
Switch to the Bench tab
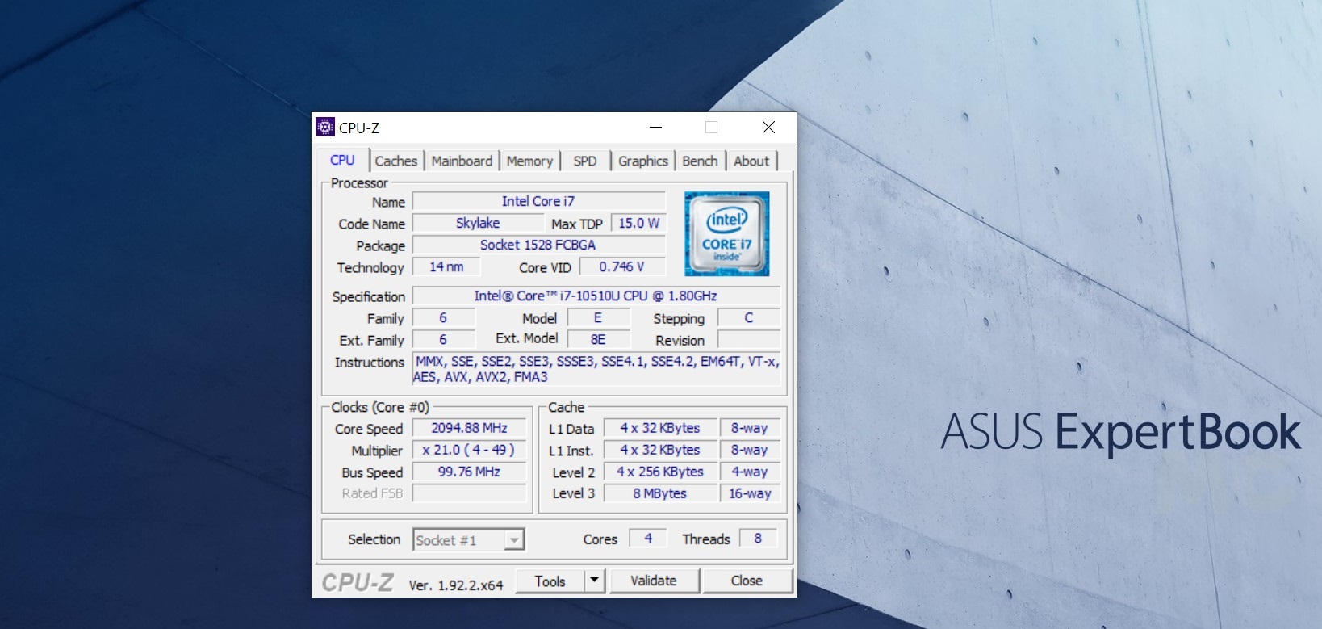tap(700, 161)
